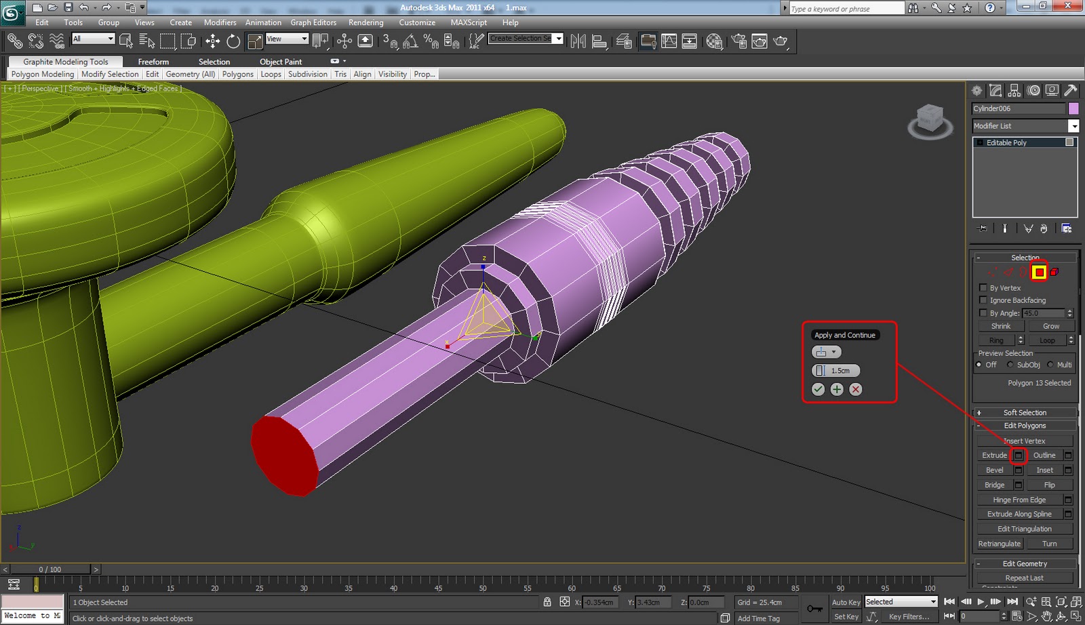Open the Create Selection Set dropdown
Image resolution: width=1085 pixels, height=625 pixels.
click(526, 39)
